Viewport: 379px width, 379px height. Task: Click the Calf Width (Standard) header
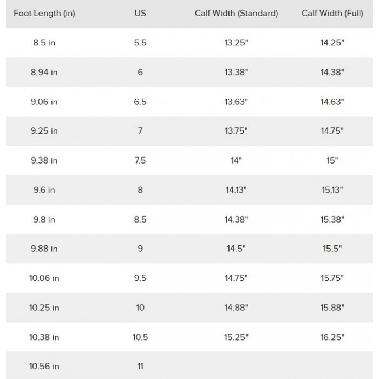pyautogui.click(x=236, y=14)
